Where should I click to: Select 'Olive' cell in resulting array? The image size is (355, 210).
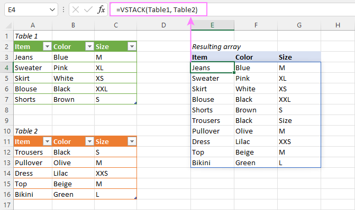256,131
